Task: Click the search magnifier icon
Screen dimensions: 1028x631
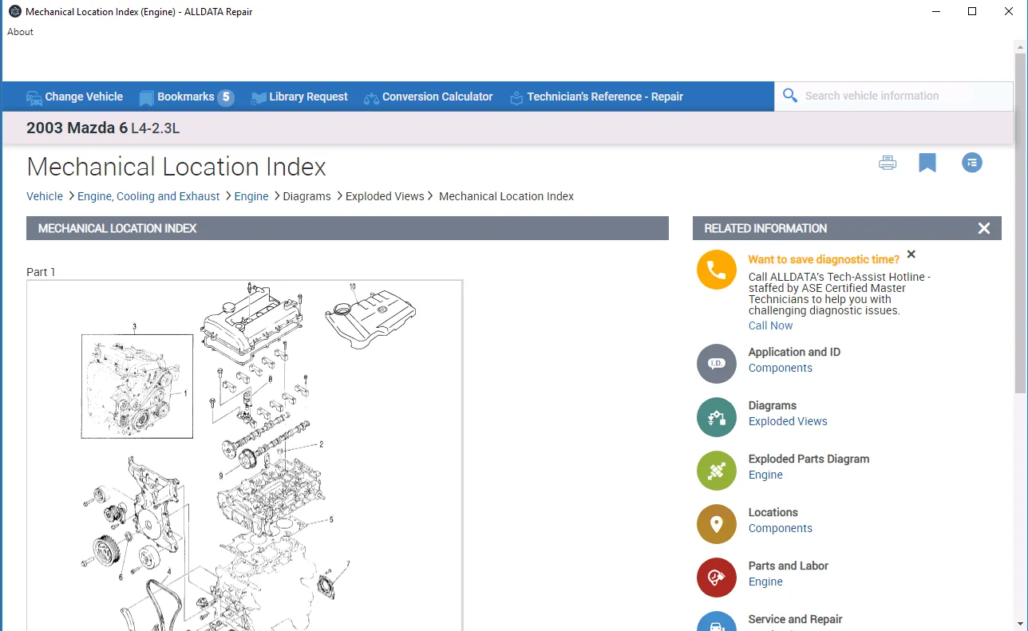Action: [x=790, y=96]
